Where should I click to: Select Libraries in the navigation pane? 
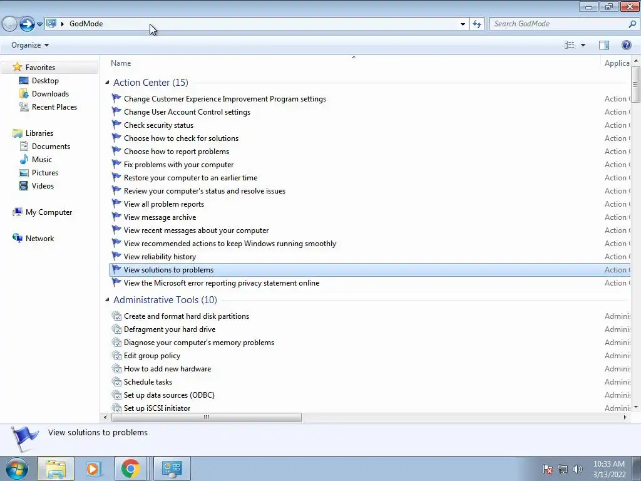click(39, 133)
